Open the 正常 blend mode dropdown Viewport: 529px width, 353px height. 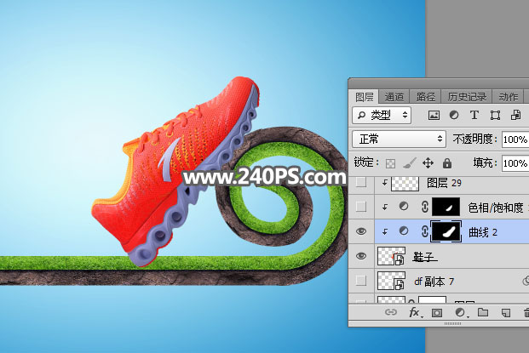click(x=400, y=139)
